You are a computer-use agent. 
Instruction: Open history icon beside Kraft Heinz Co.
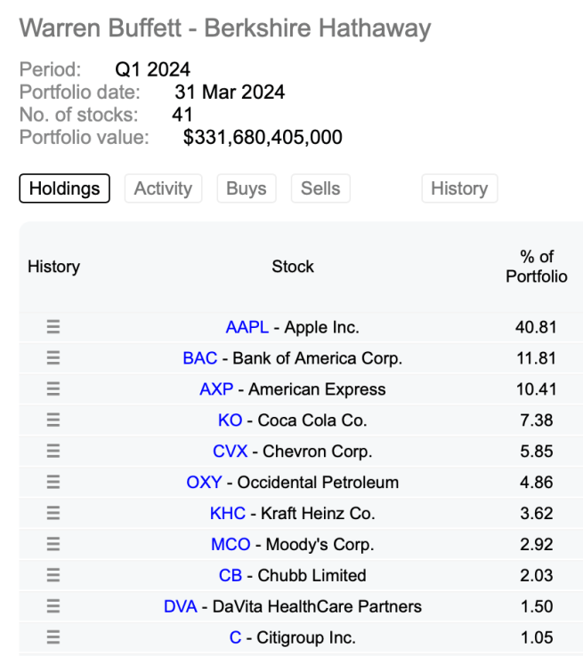(x=53, y=514)
